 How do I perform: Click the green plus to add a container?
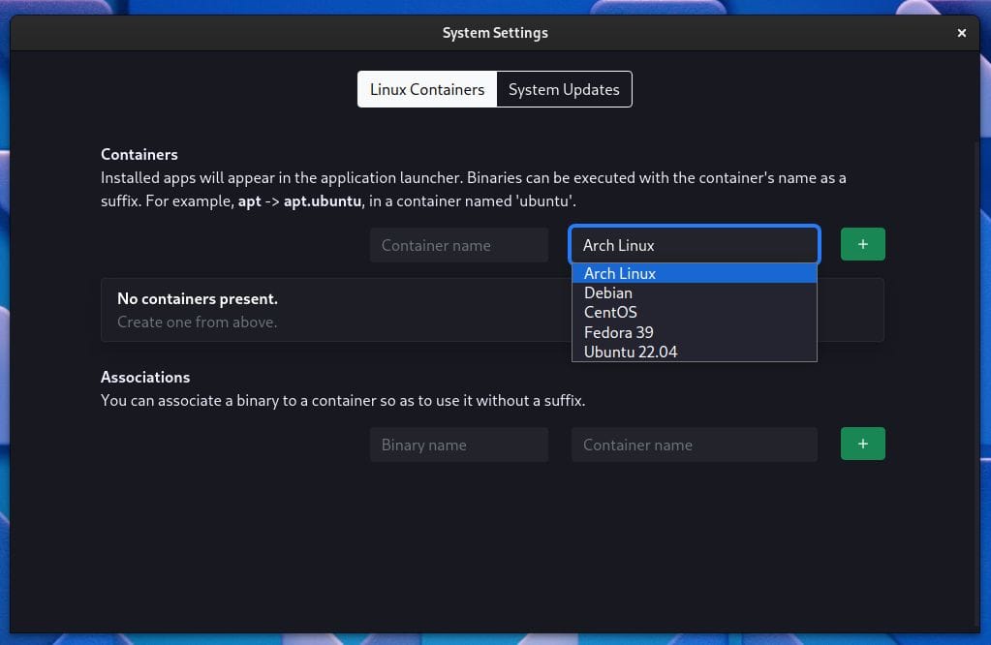862,244
